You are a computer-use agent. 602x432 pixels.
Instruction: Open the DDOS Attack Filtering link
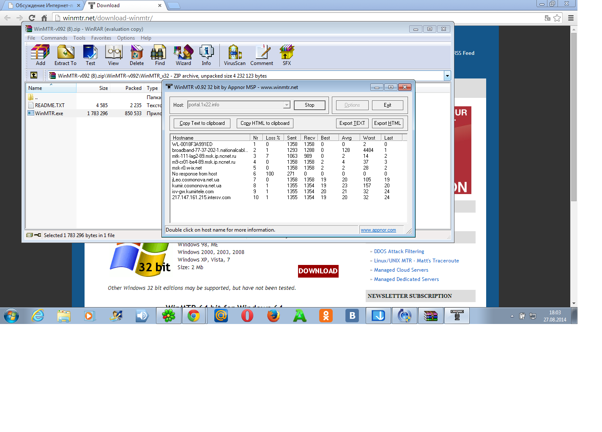(399, 251)
